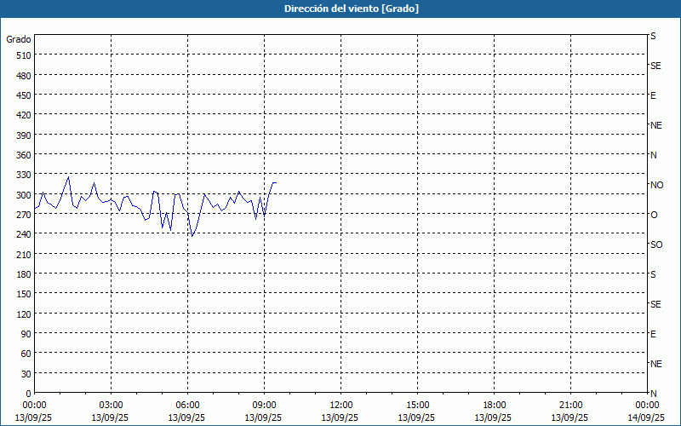Select the 'SO' compass label
Viewport: 681px width, 426px height.
point(656,245)
